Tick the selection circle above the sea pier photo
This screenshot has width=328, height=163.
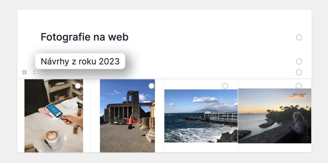(225, 86)
